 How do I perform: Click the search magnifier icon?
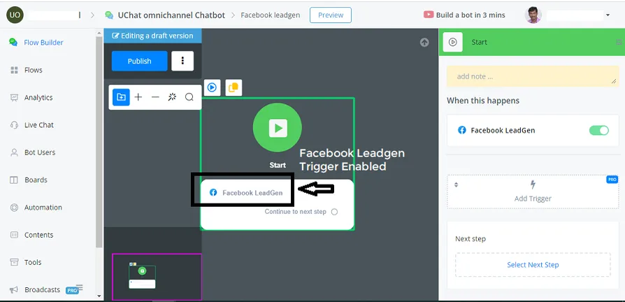189,97
